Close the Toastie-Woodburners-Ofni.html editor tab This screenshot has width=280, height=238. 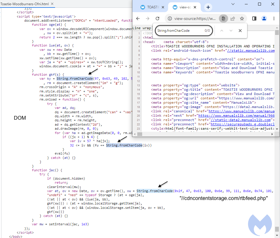tap(52, 4)
